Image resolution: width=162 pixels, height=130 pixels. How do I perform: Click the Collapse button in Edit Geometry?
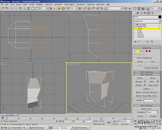point(153,116)
